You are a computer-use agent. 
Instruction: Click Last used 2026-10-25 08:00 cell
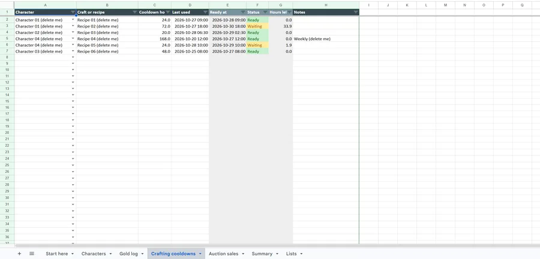[190, 51]
